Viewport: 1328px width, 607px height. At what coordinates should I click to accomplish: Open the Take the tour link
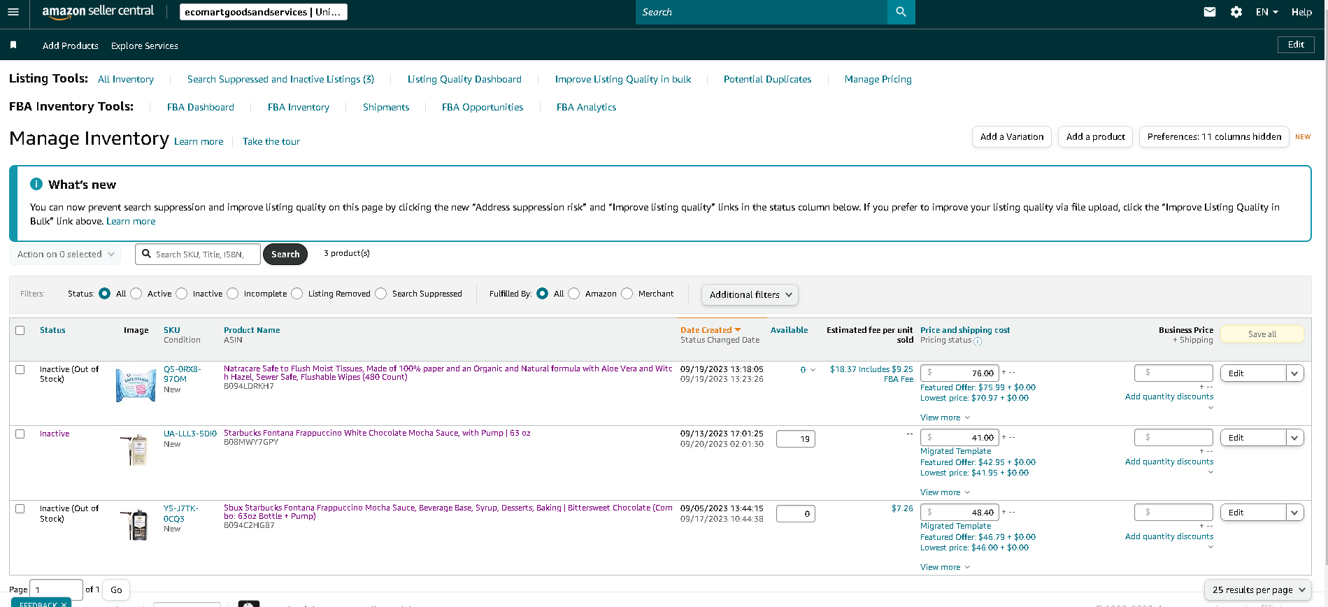click(x=271, y=141)
